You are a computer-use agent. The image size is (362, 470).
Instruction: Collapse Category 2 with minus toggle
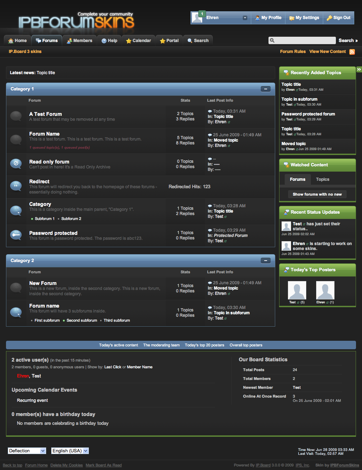click(x=265, y=261)
